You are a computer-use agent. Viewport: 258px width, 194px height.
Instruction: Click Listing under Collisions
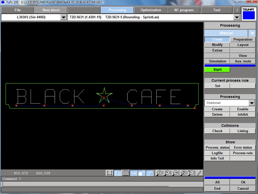pyautogui.click(x=243, y=131)
